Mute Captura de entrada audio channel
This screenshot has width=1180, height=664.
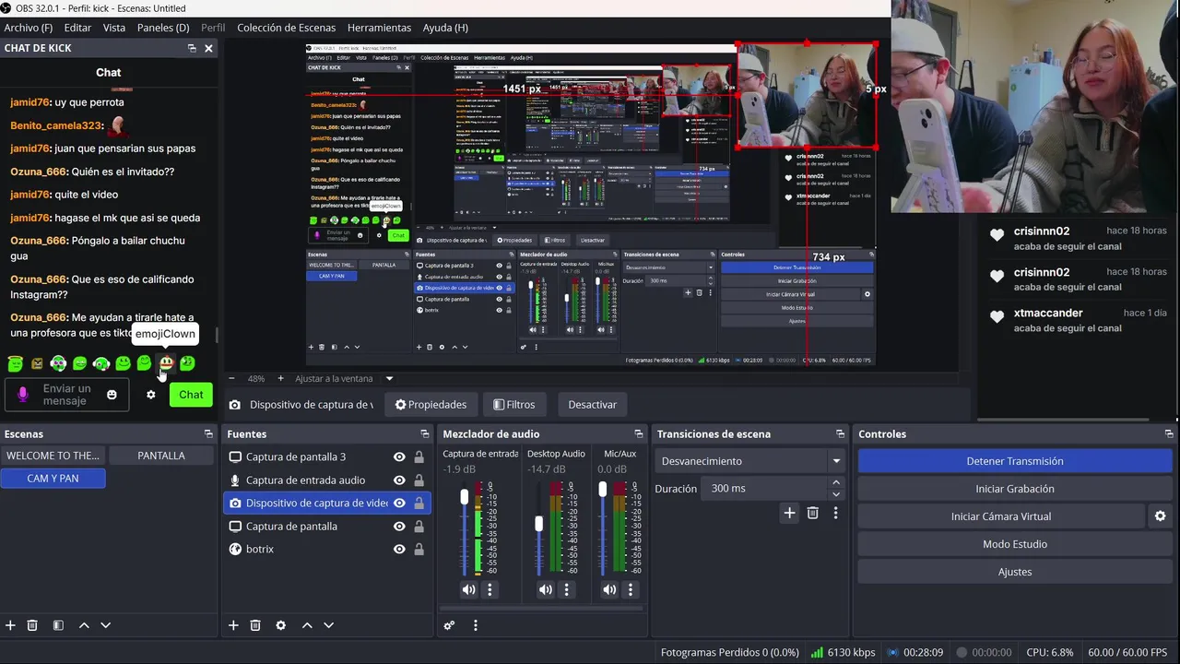[x=469, y=589]
